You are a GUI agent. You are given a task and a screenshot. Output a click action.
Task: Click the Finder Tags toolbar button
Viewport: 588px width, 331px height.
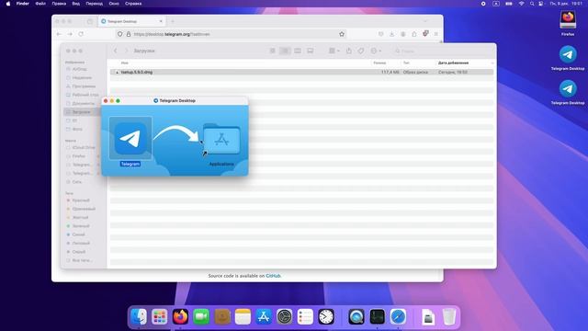click(x=361, y=51)
